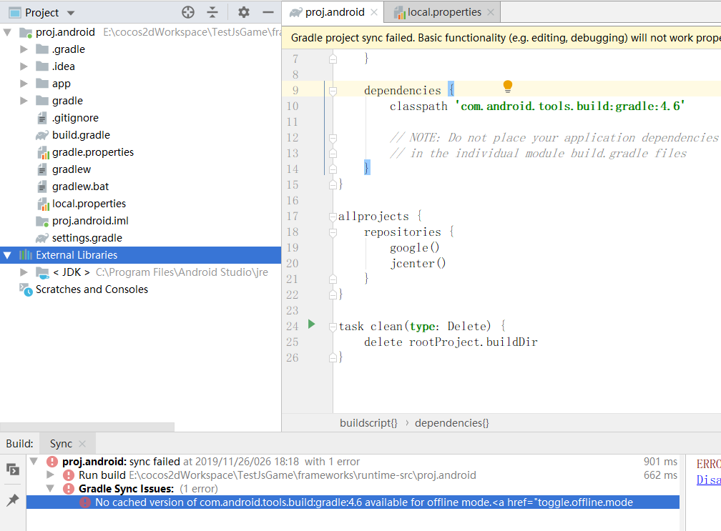Select gradle.properties file
This screenshot has height=531, width=721.
[x=92, y=152]
